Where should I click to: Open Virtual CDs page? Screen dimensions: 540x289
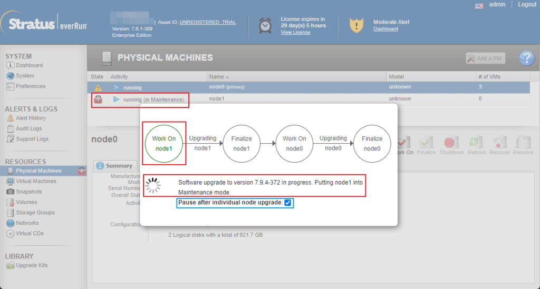click(30, 233)
